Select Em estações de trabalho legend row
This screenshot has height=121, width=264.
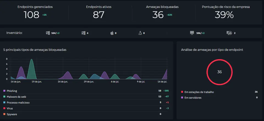click(219, 92)
